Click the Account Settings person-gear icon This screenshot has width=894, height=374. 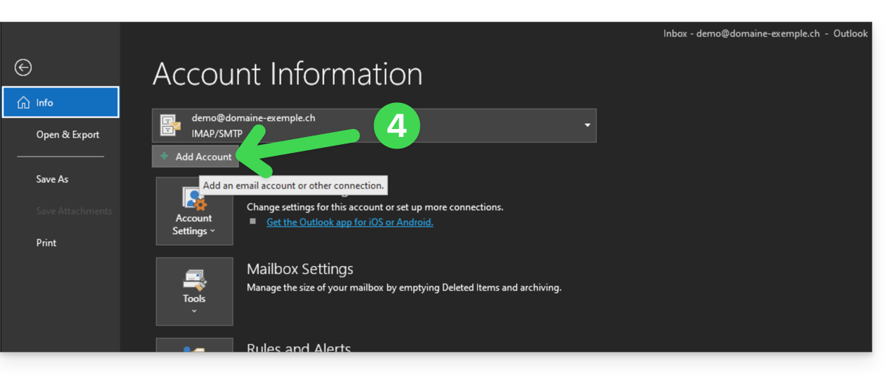tap(194, 199)
